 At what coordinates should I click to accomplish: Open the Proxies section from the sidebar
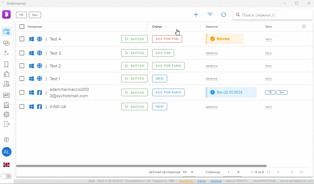click(x=6, y=43)
